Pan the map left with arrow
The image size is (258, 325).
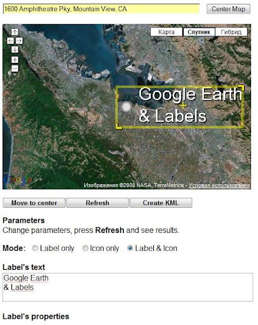(x=11, y=41)
